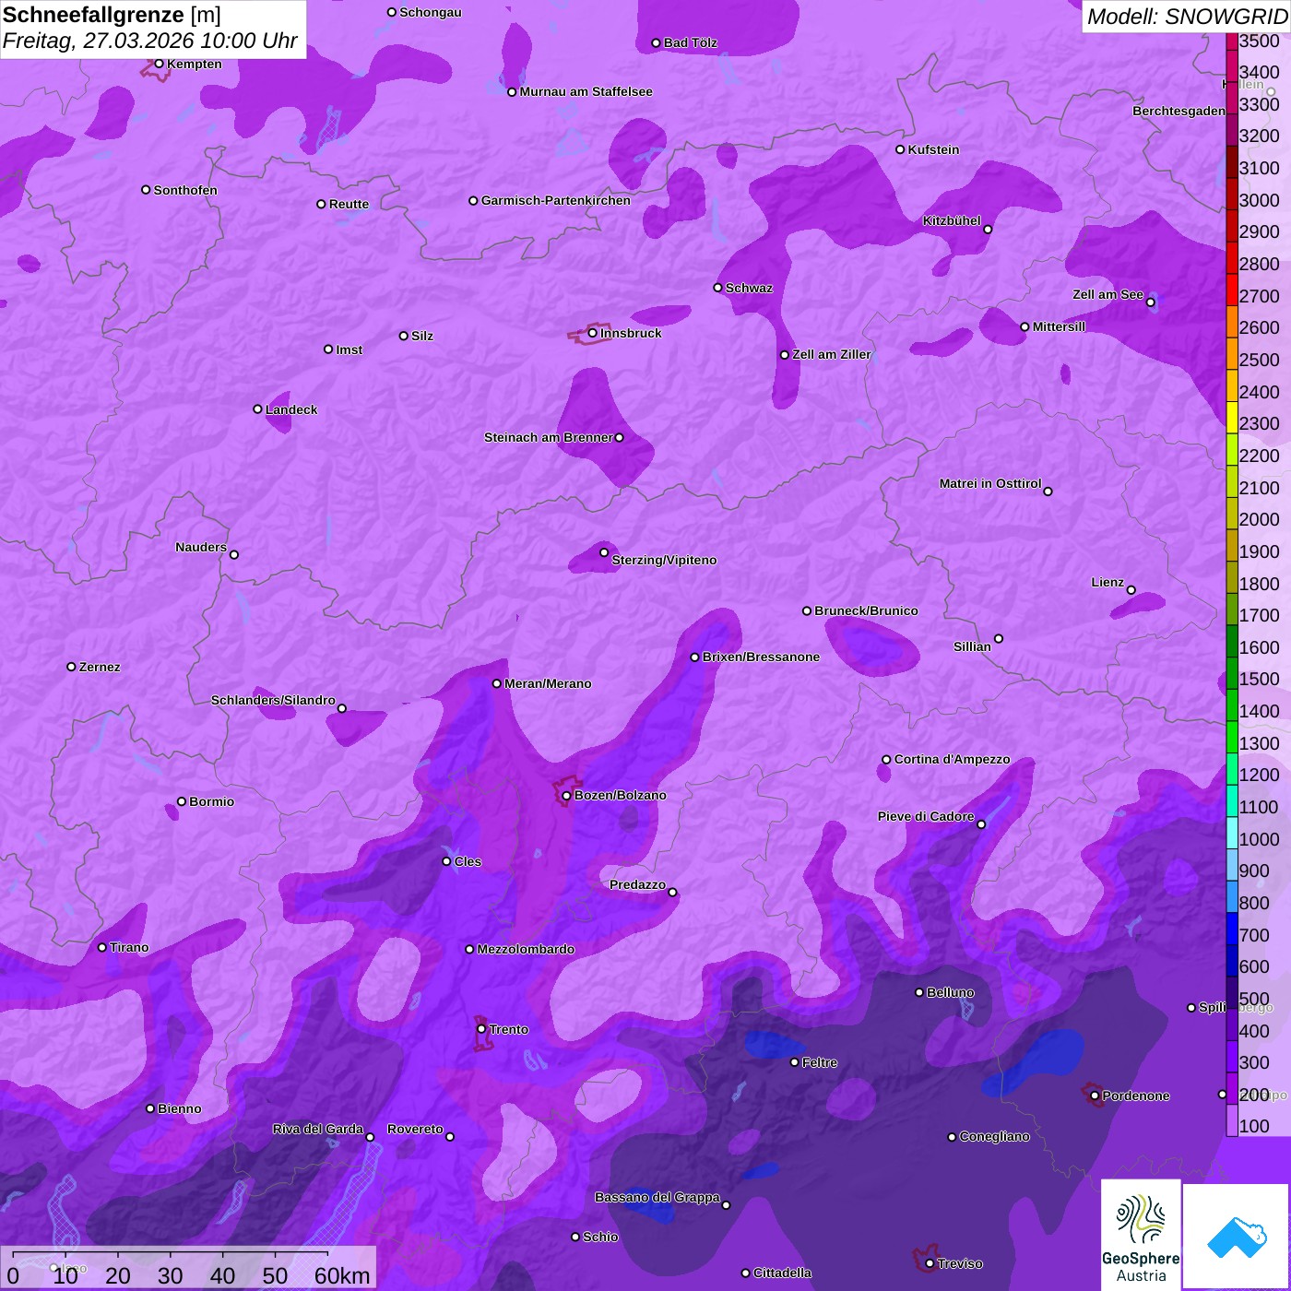Click the Schneefallgrenze [m] title
Screen dimensions: 1291x1291
coord(112,15)
